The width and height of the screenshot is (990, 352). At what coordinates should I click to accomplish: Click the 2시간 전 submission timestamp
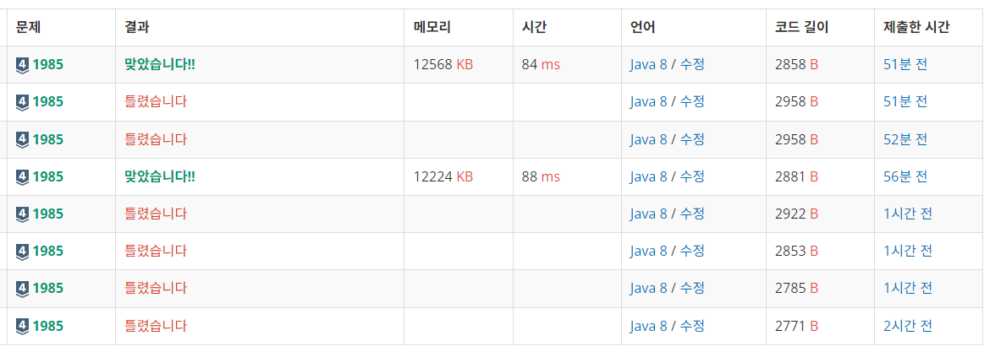(x=908, y=326)
